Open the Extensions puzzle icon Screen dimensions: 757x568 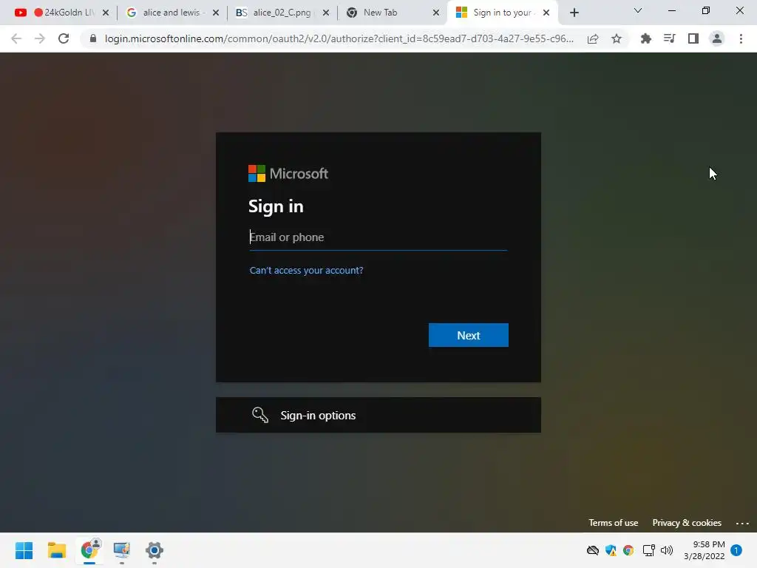[645, 38]
